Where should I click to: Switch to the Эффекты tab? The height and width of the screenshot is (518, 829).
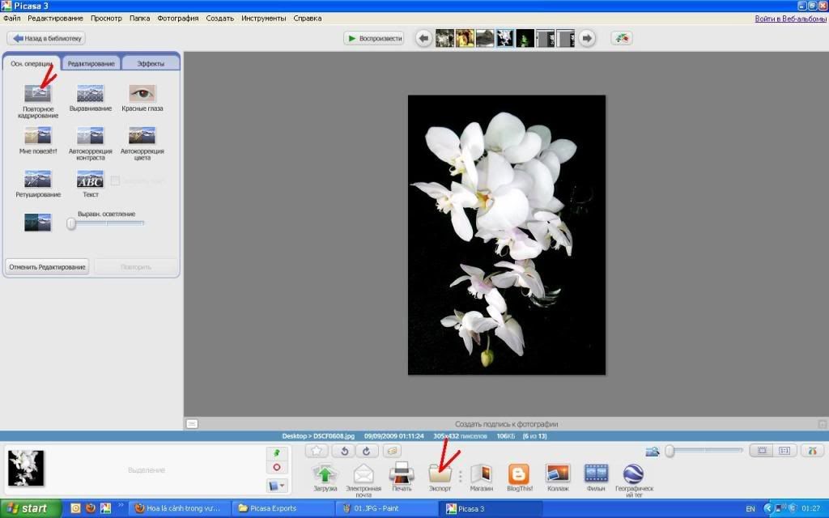151,63
